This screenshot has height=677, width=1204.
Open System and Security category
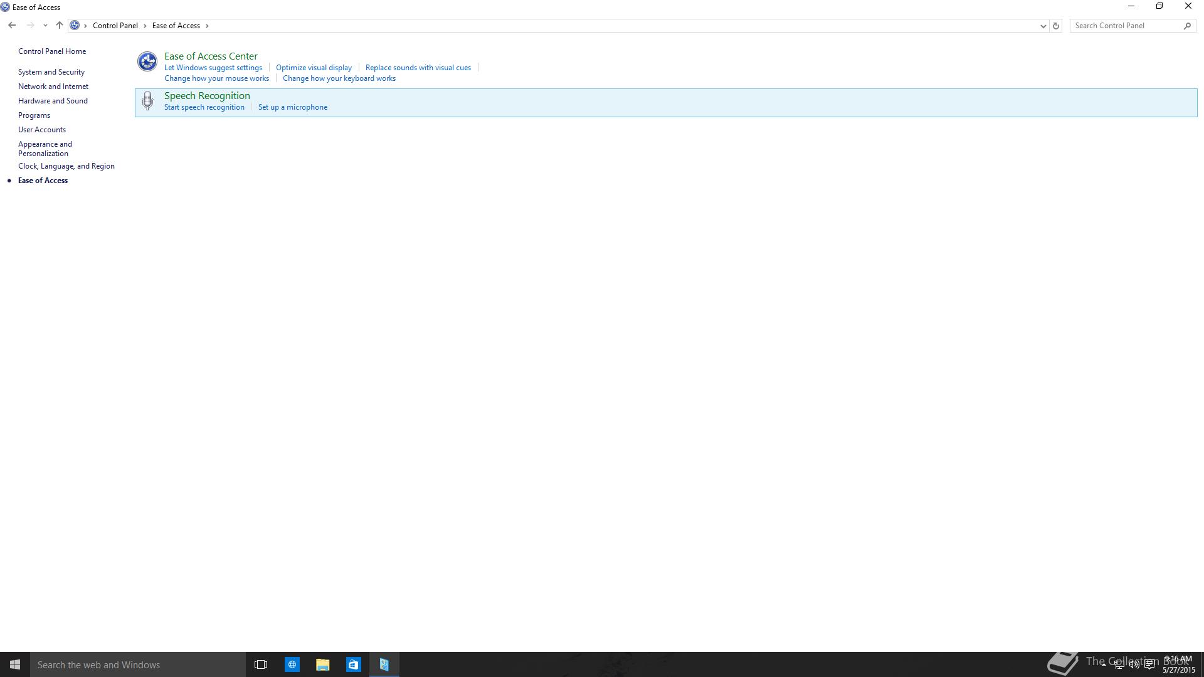(x=51, y=72)
